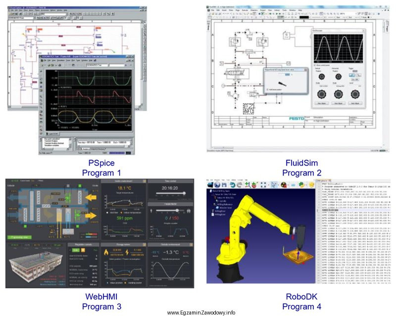This screenshot has height=316, width=396.
Task: Open the load-station icon in RoboDK toolbar
Action: [x=211, y=185]
